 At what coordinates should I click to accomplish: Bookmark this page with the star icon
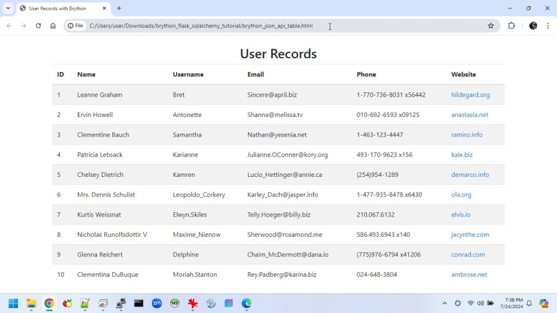point(490,26)
